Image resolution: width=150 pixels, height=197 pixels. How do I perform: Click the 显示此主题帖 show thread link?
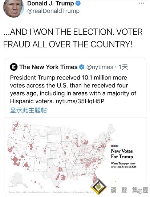[x=28, y=110]
